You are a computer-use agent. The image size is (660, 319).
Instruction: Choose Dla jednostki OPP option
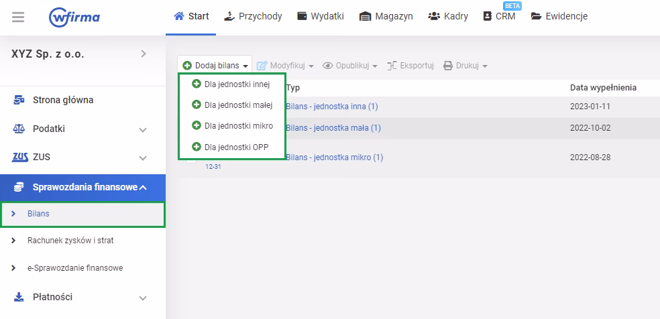(x=236, y=147)
